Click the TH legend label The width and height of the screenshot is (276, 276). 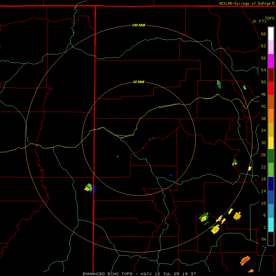click(x=263, y=240)
